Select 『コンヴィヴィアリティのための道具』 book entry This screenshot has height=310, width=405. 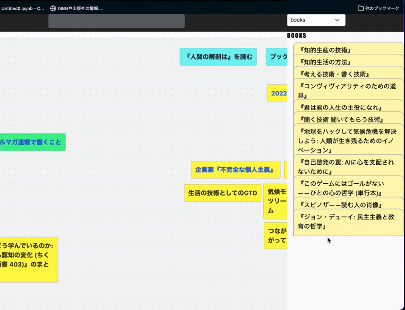tap(347, 91)
